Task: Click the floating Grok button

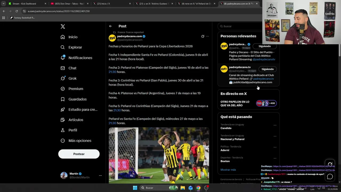Action: point(330,164)
